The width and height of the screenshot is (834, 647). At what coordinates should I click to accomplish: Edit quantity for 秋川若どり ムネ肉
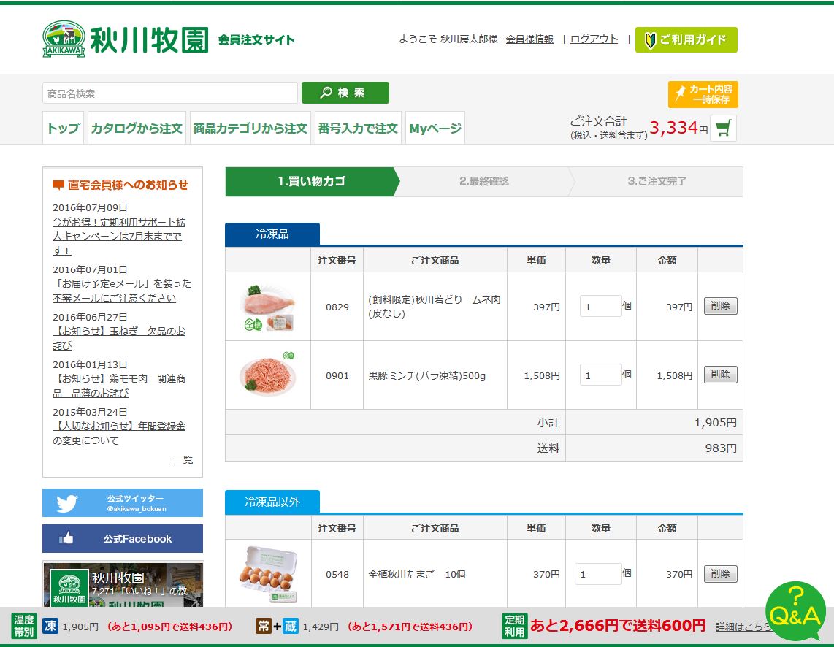[x=600, y=306]
